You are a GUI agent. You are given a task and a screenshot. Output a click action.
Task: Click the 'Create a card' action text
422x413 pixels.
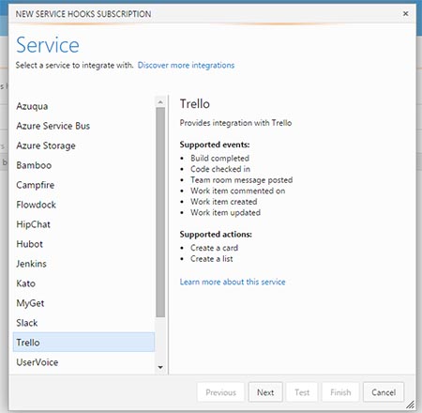(215, 248)
